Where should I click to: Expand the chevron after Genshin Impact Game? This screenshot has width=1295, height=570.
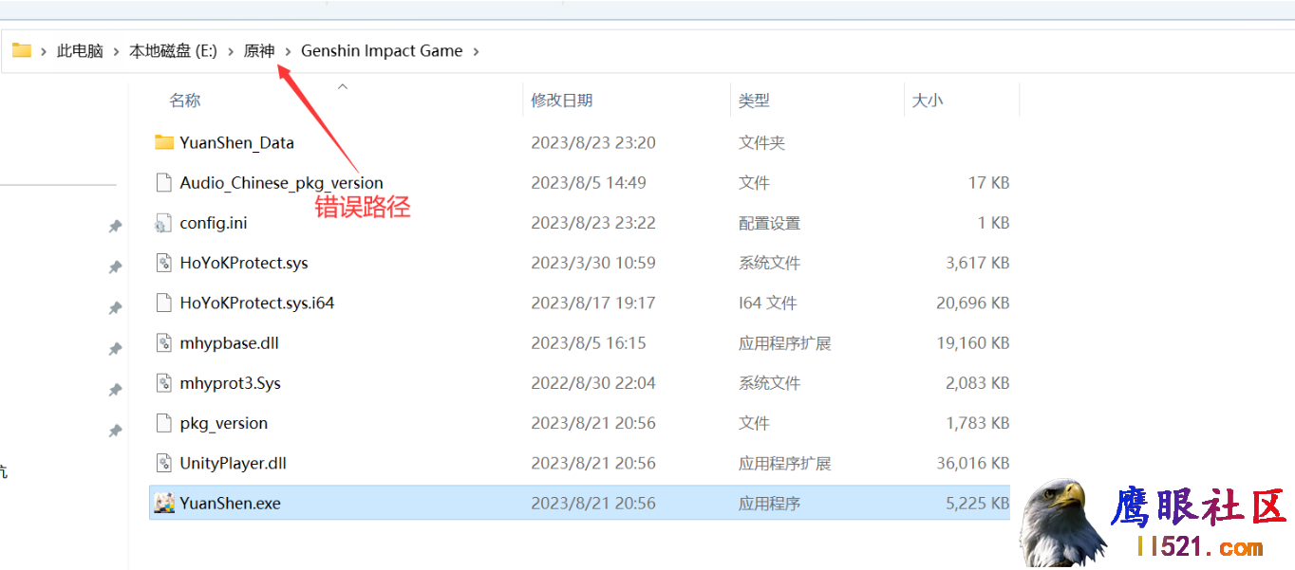476,51
